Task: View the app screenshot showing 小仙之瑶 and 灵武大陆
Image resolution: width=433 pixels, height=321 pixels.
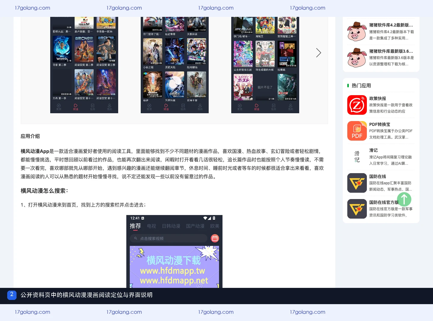Action: click(175, 65)
